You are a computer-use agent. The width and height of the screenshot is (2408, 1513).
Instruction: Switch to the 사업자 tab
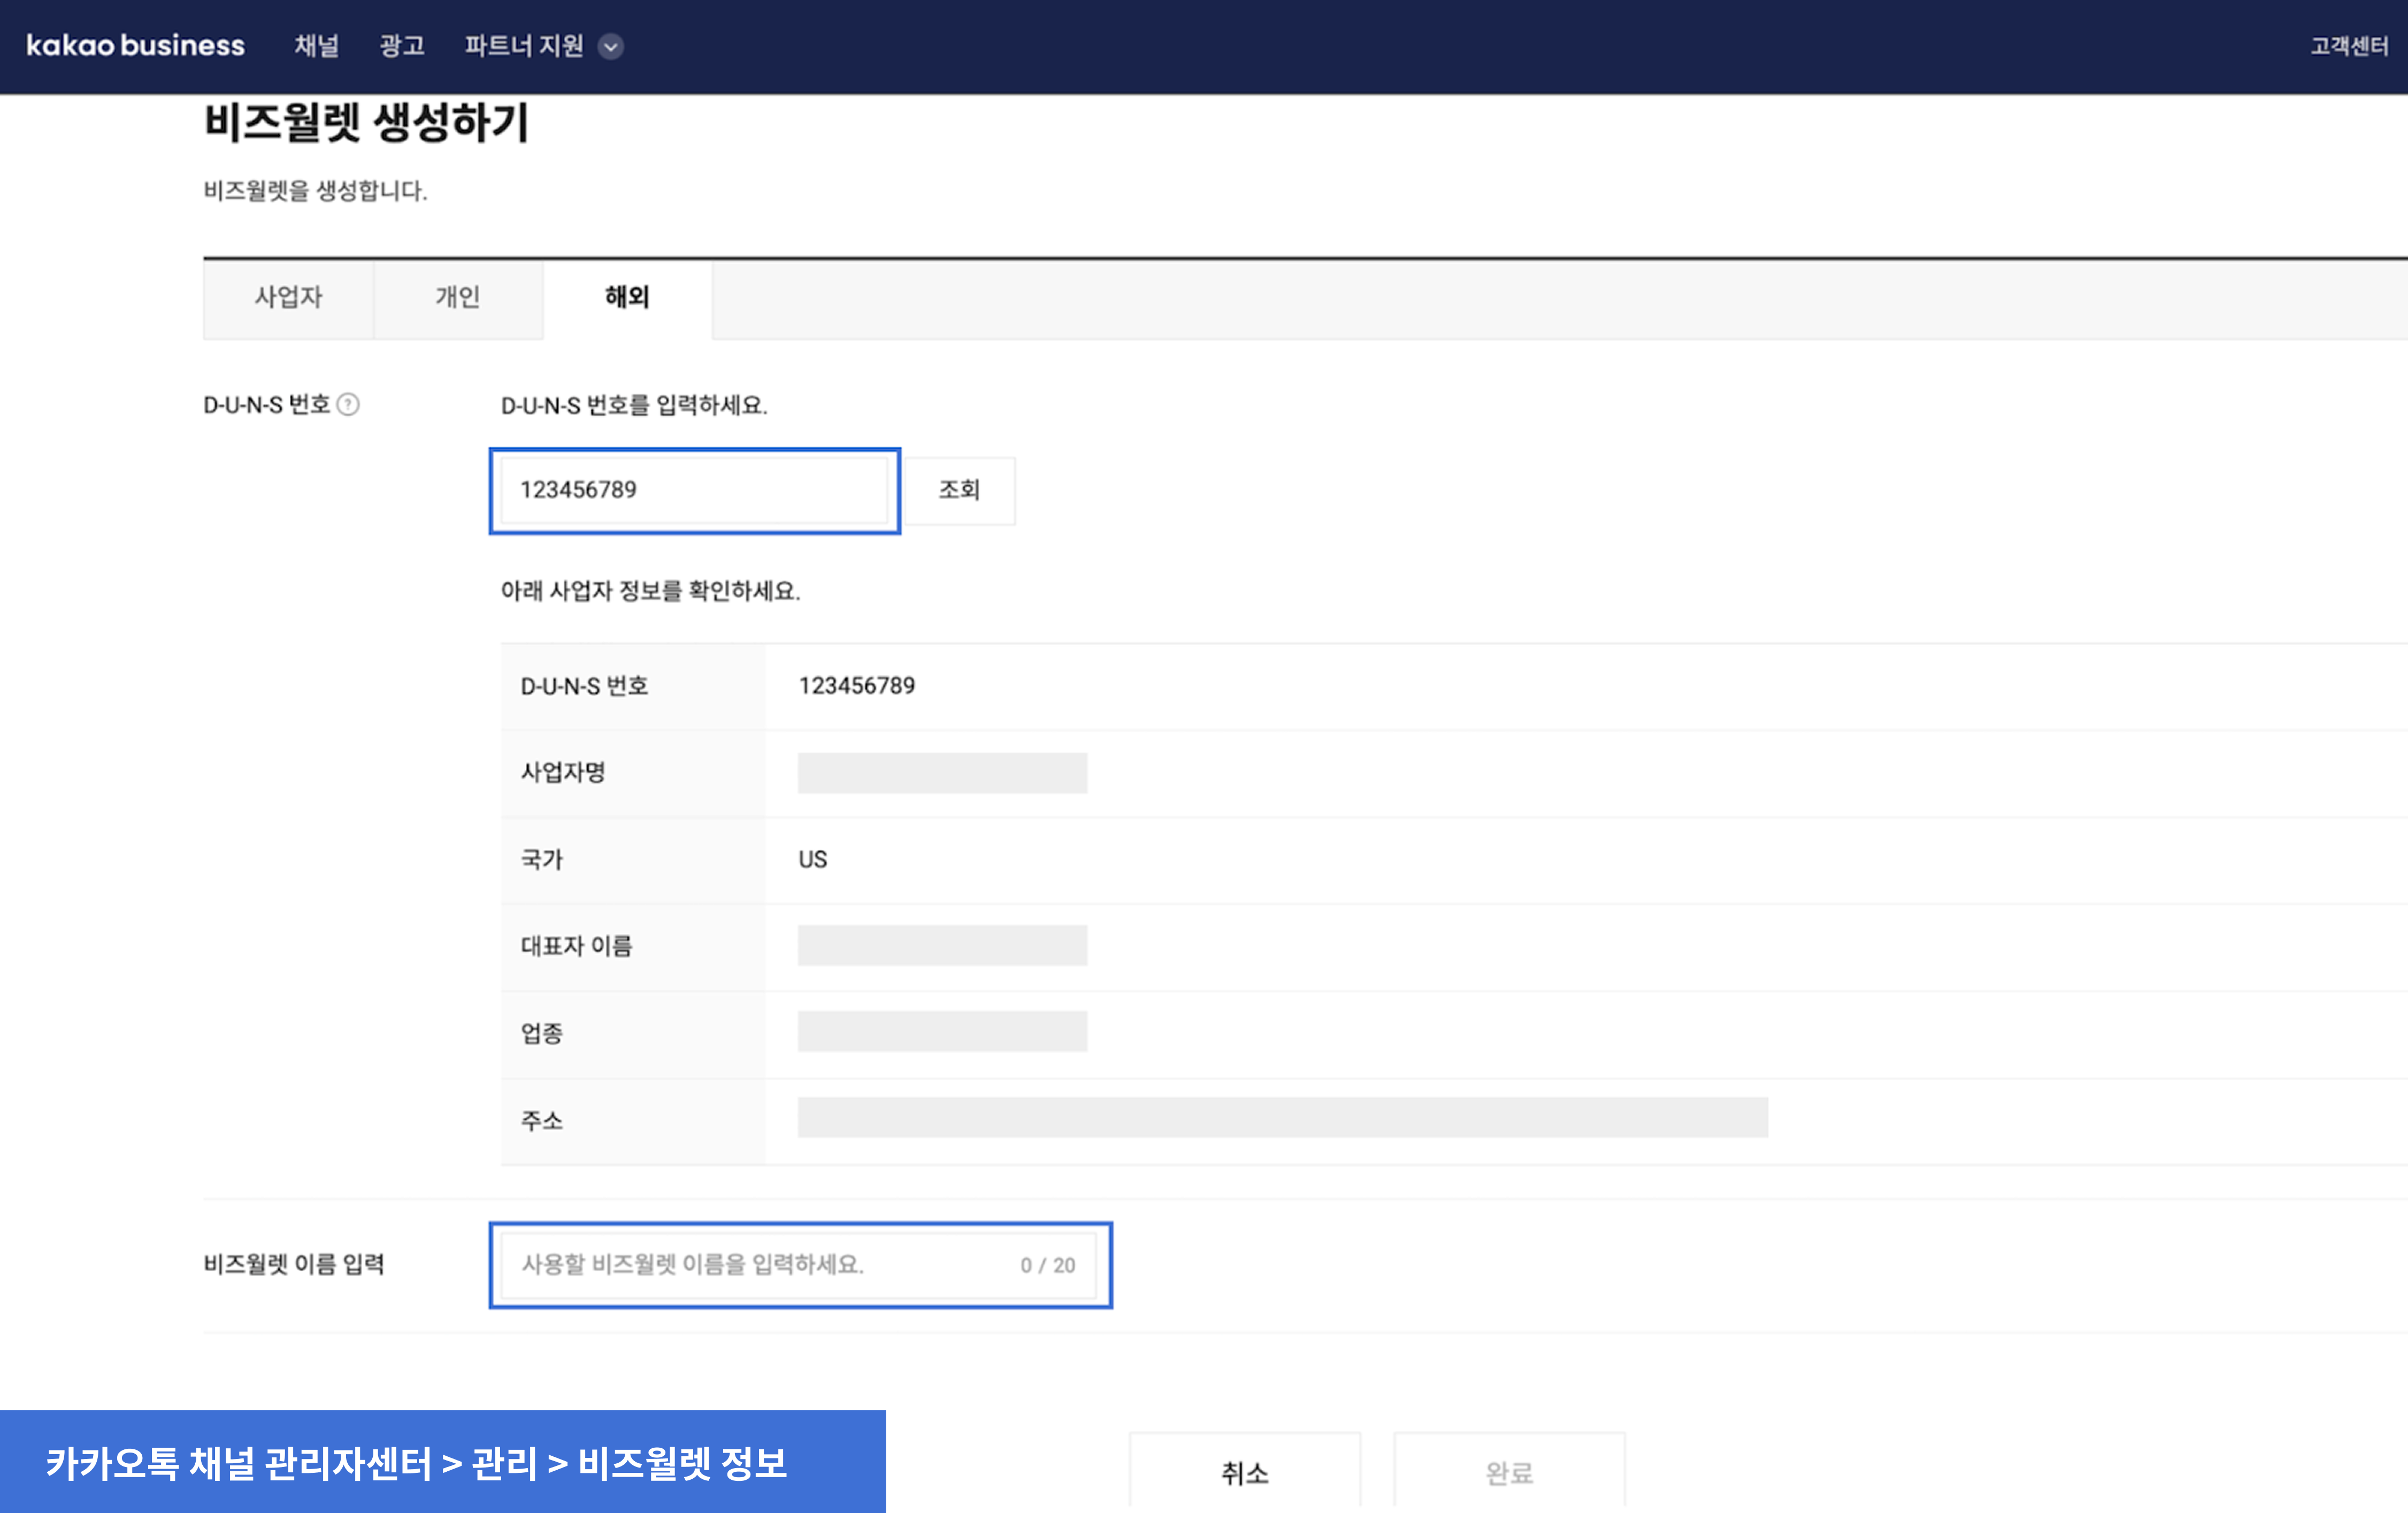[288, 297]
